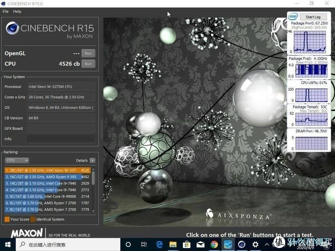Open Settings gear from taskbar
The image size is (335, 251).
255,245
